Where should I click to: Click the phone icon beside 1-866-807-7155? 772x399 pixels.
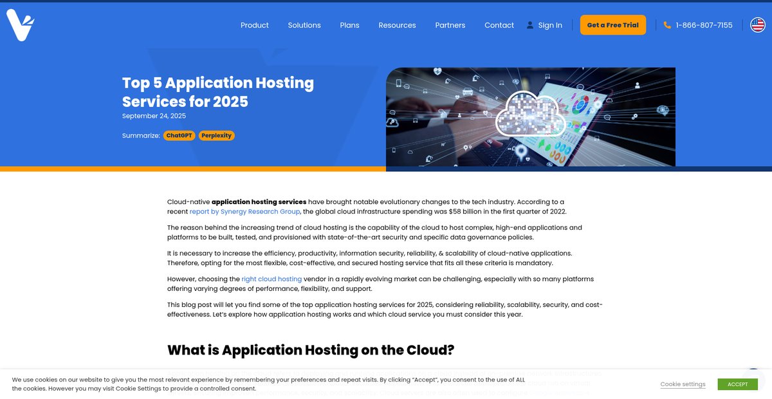[667, 25]
